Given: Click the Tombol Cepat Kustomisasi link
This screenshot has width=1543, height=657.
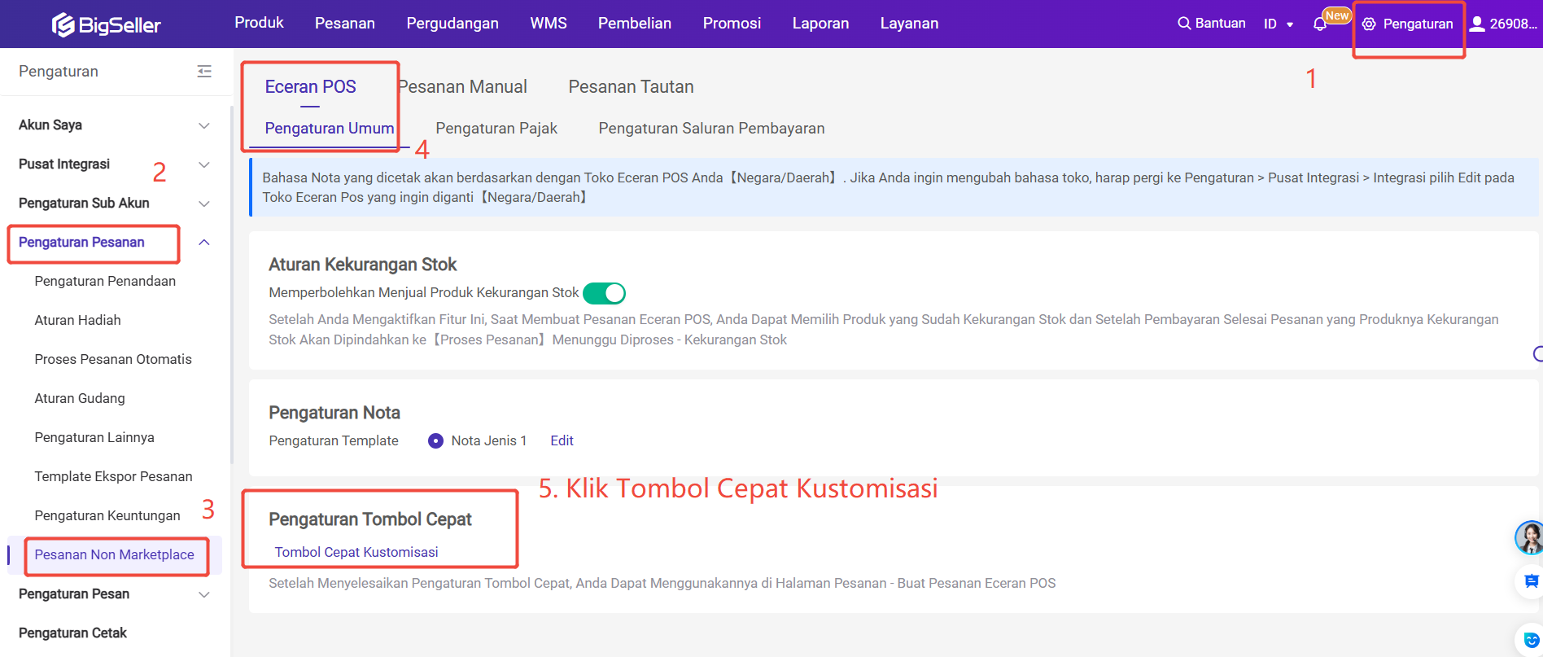Looking at the screenshot, I should pos(356,552).
